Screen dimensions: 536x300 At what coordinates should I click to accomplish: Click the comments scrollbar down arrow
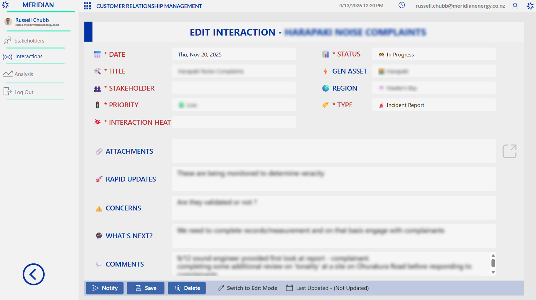[493, 272]
